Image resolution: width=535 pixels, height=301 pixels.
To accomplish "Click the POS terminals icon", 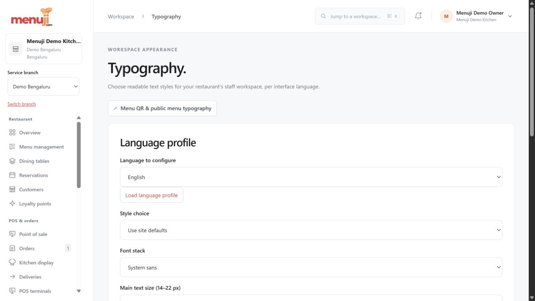I will [12, 291].
